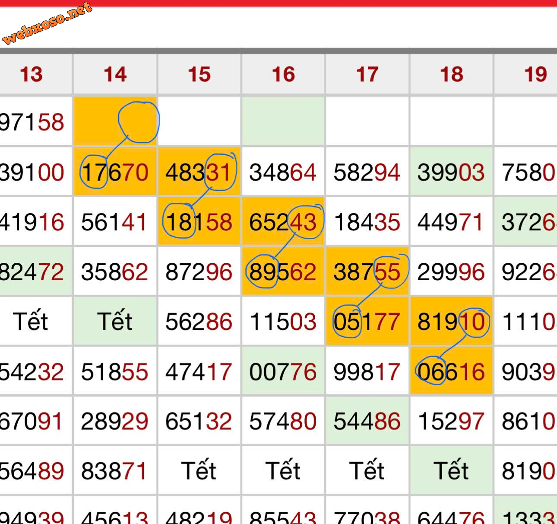Select column header 14

115,74
